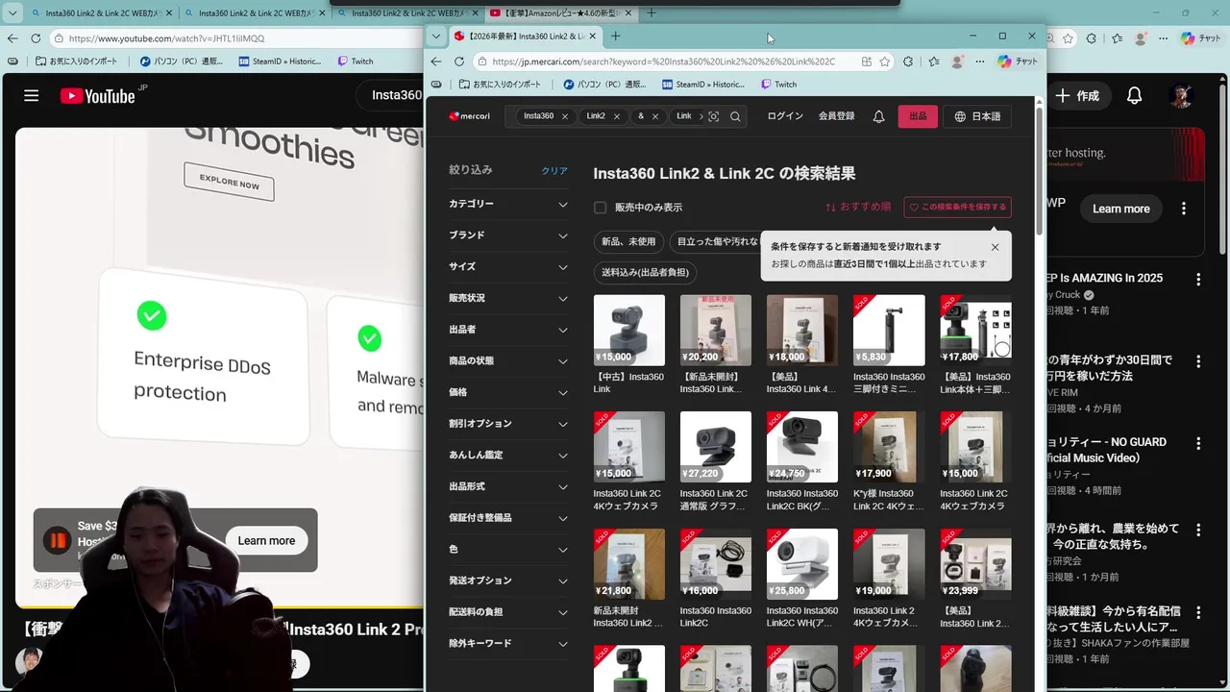Click the Mercari logo
This screenshot has width=1230, height=692.
coord(469,116)
